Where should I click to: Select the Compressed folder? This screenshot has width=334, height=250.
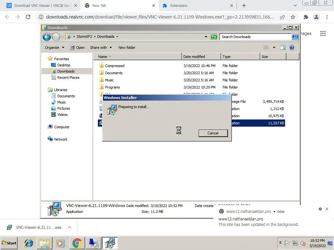(114, 66)
